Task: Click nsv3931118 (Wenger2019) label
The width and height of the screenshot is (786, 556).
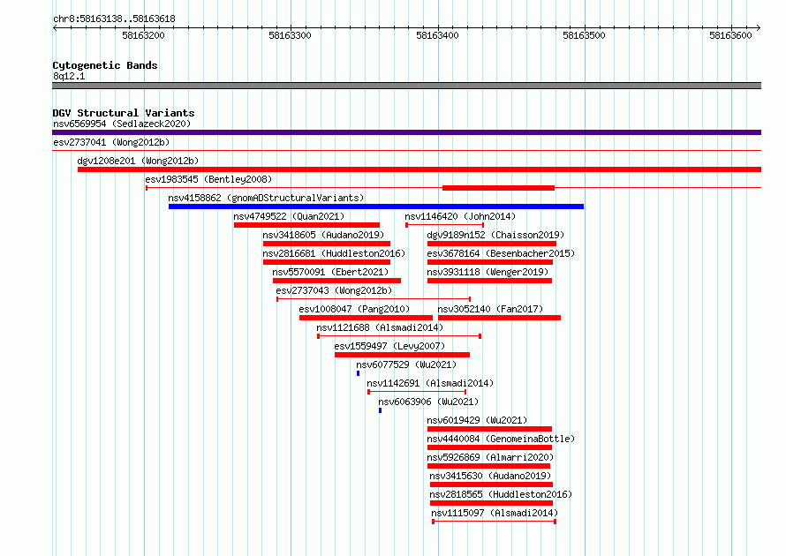Action: (487, 272)
